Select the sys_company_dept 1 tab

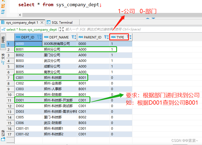22,23
